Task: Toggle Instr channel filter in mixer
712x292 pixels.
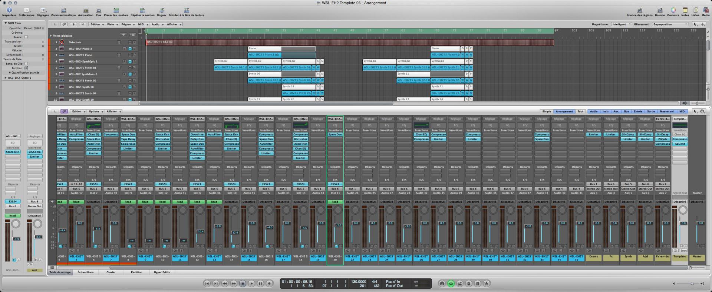Action: pyautogui.click(x=606, y=111)
